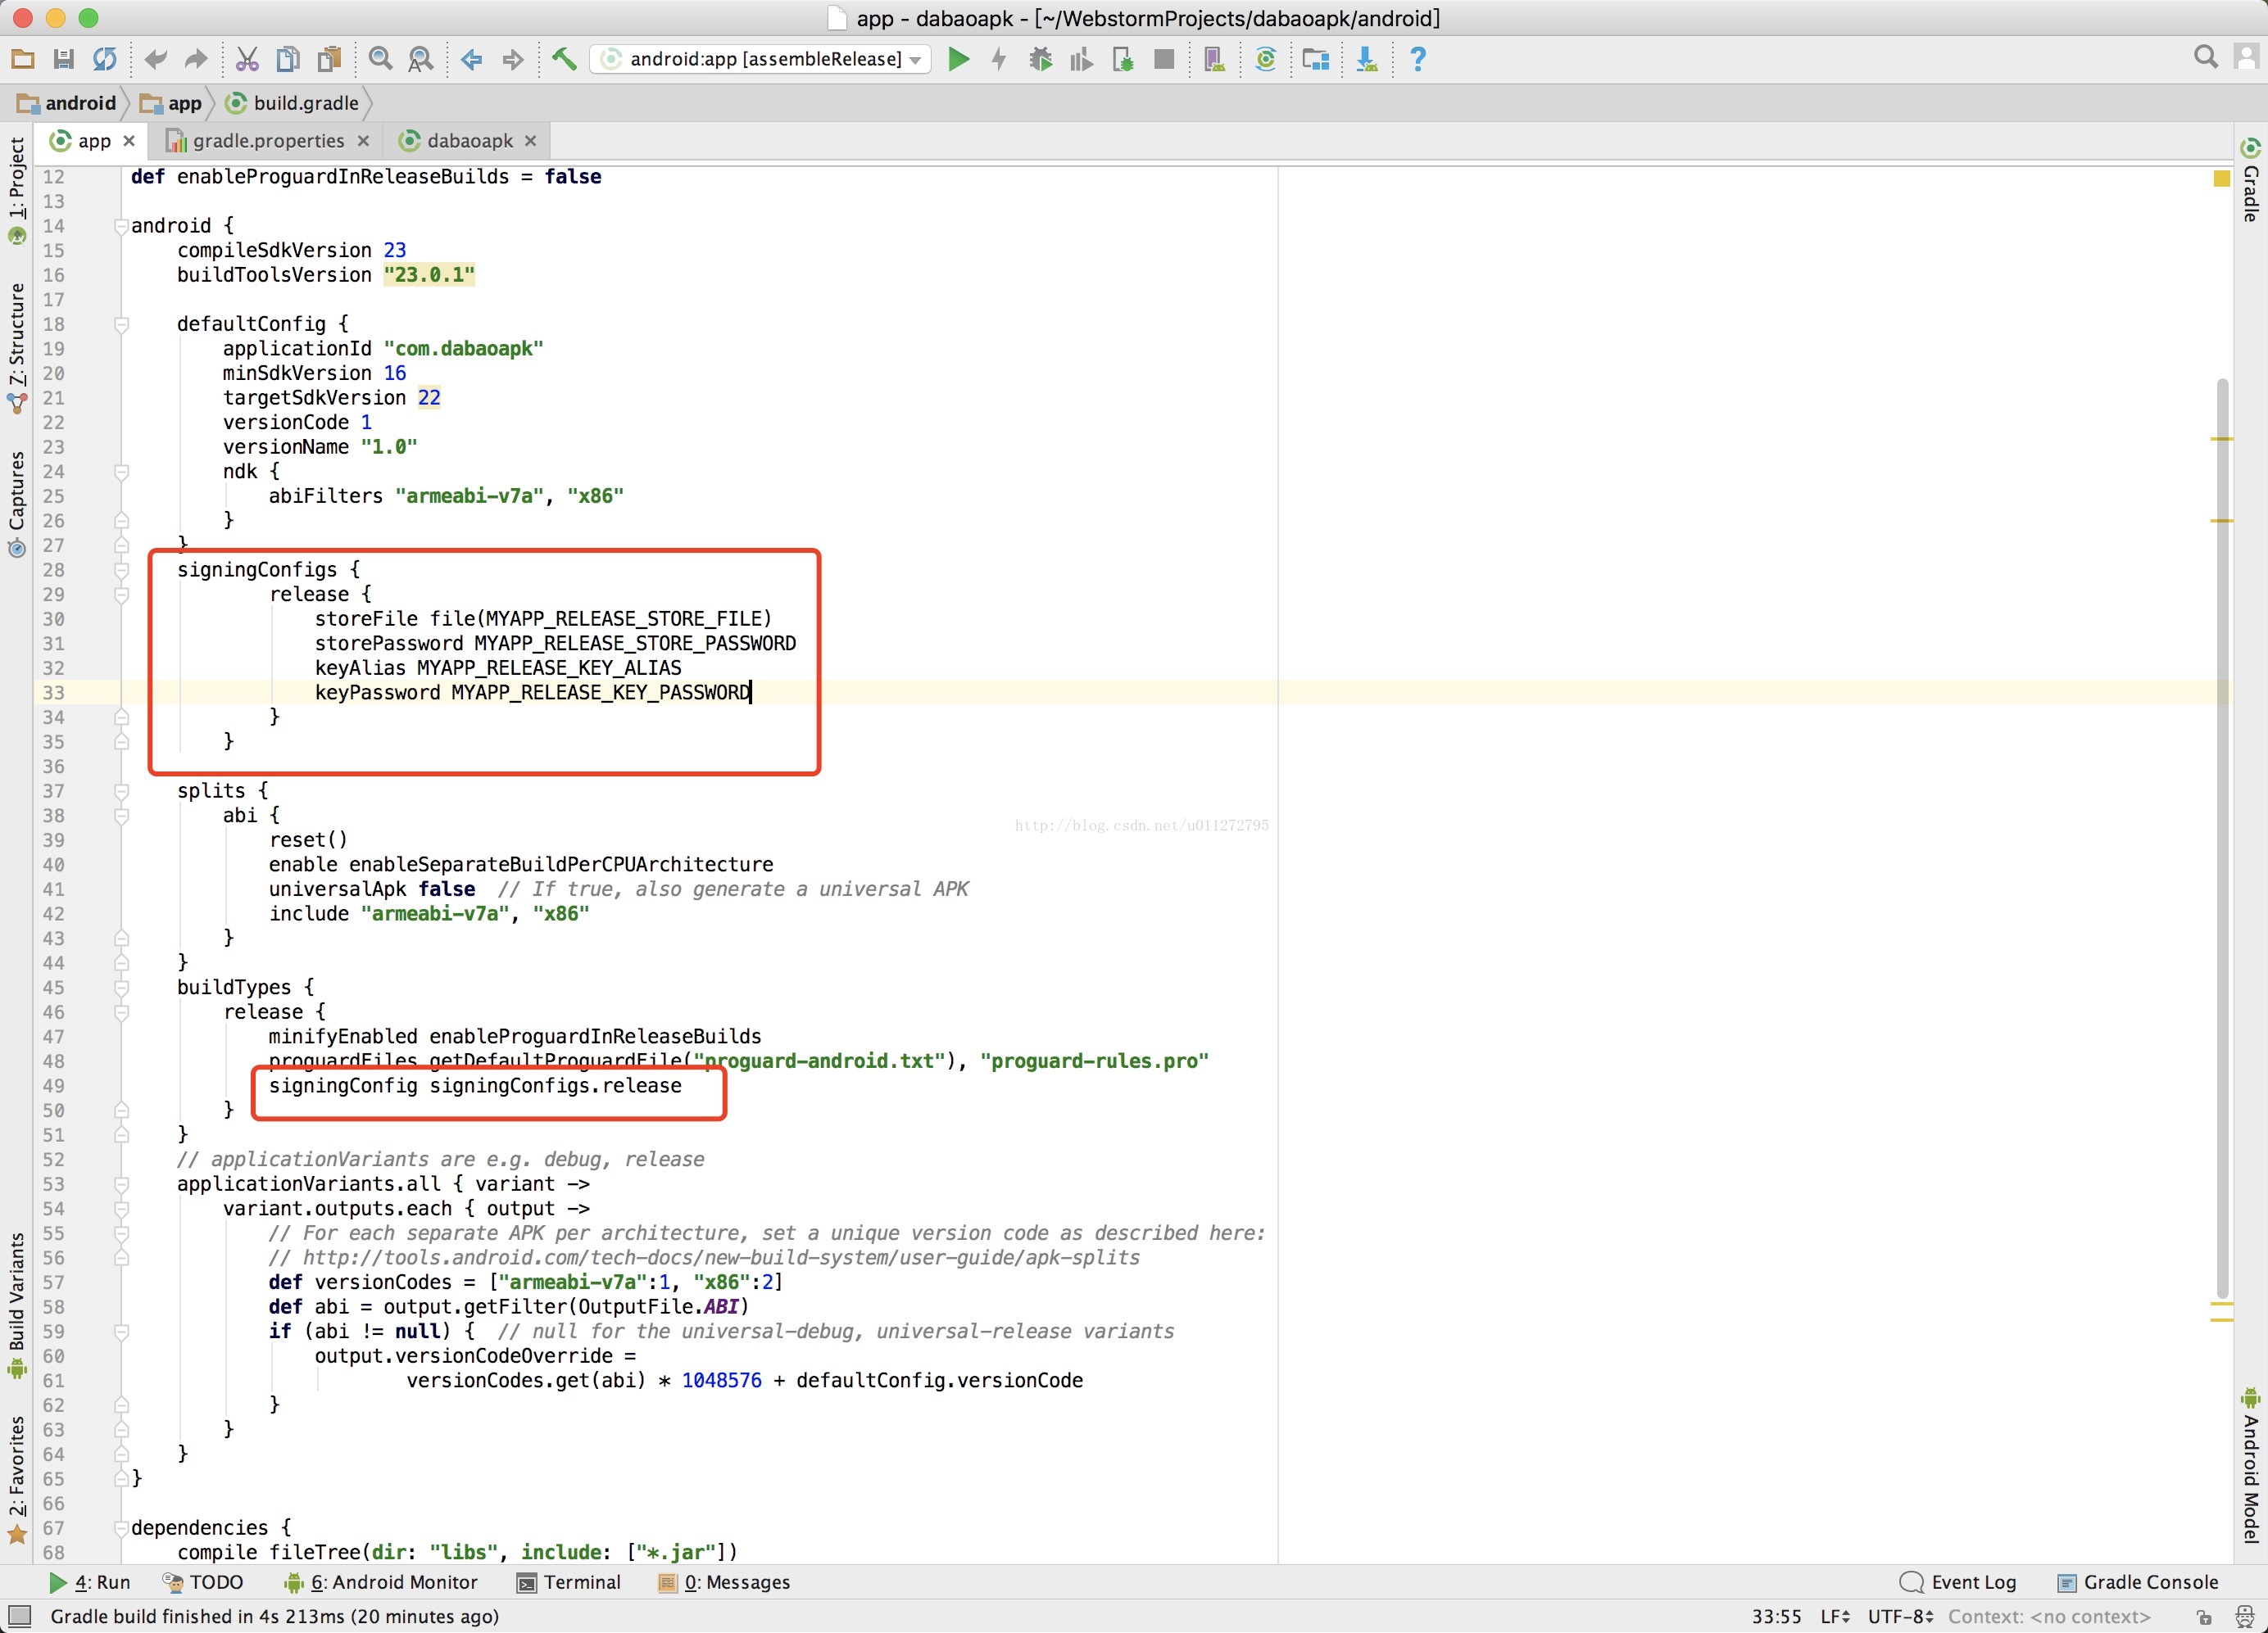Collapse the splits fold marker on line 37
The width and height of the screenshot is (2268, 1633).
[121, 790]
